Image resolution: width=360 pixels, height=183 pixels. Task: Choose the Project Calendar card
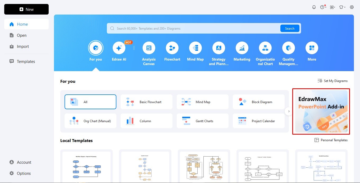click(259, 121)
